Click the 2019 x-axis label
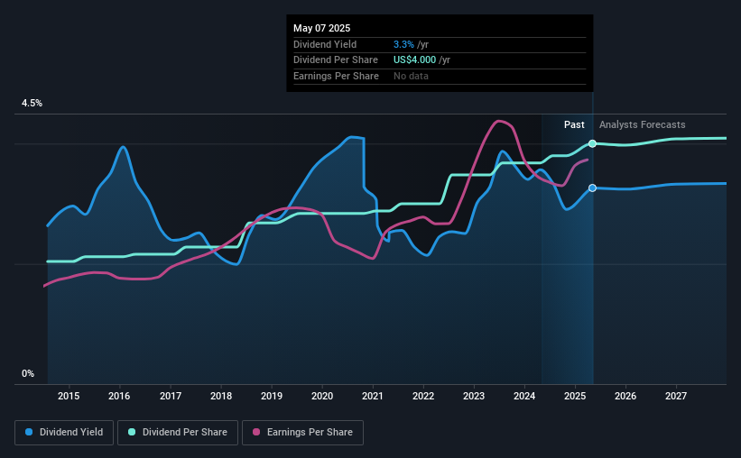The image size is (741, 458). click(x=272, y=396)
